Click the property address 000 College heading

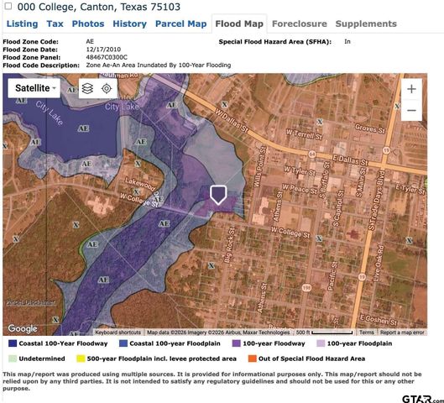click(98, 7)
